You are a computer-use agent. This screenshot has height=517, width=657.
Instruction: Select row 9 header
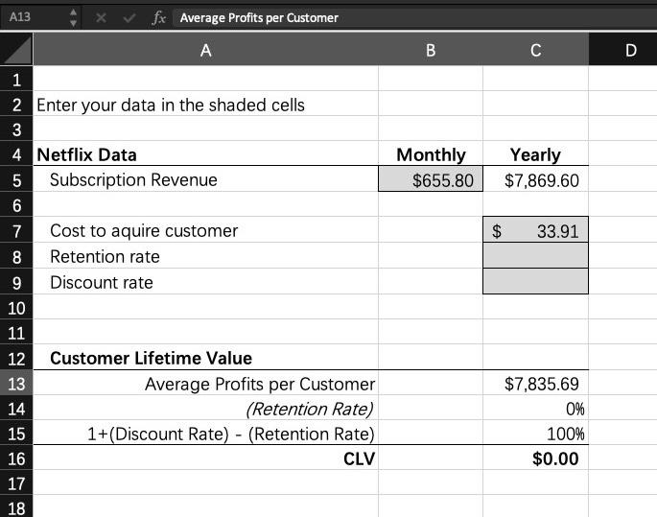[16, 282]
